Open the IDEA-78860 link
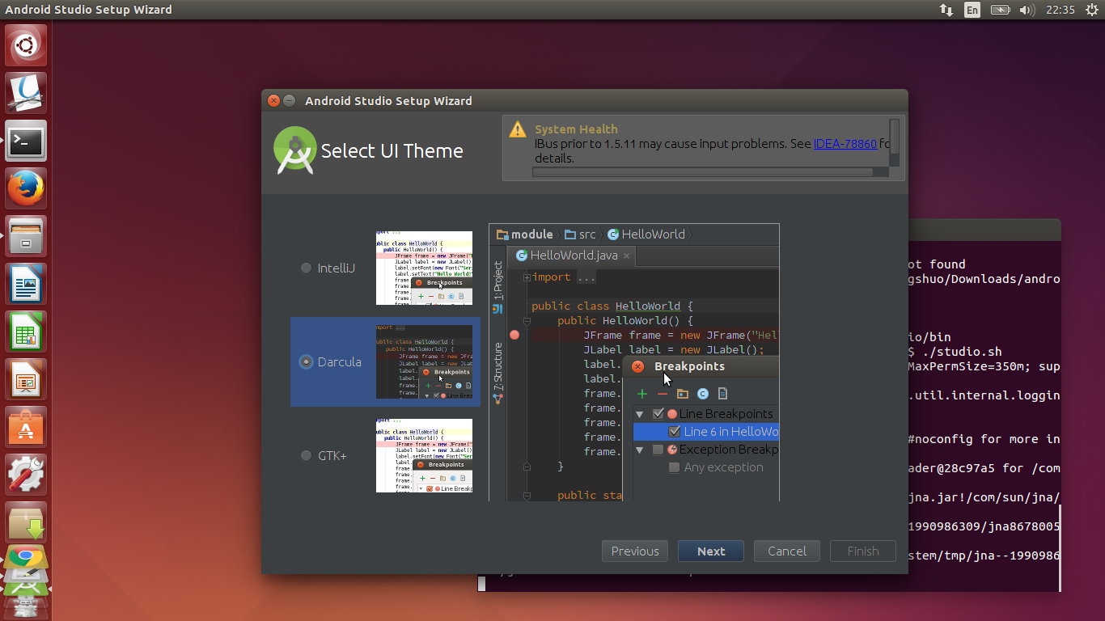Viewport: 1105px width, 621px height. (x=845, y=144)
